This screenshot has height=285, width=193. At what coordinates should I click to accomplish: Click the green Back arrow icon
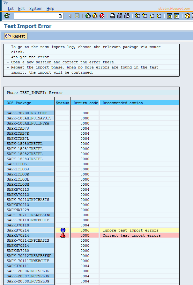(88, 16)
